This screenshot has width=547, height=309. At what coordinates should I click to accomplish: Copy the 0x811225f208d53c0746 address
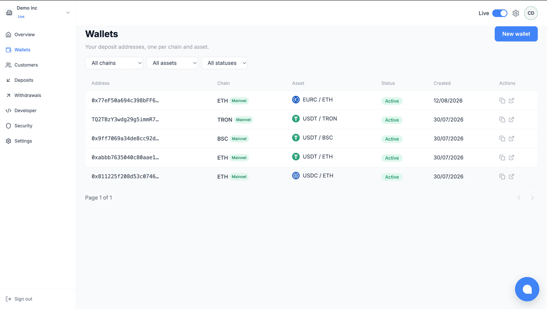[x=502, y=177]
